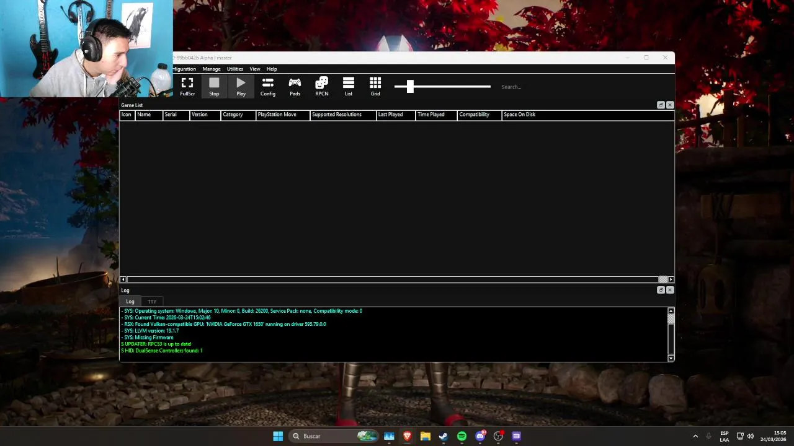This screenshot has width=794, height=446.
Task: Click the log scroll down arrow
Action: 671,358
